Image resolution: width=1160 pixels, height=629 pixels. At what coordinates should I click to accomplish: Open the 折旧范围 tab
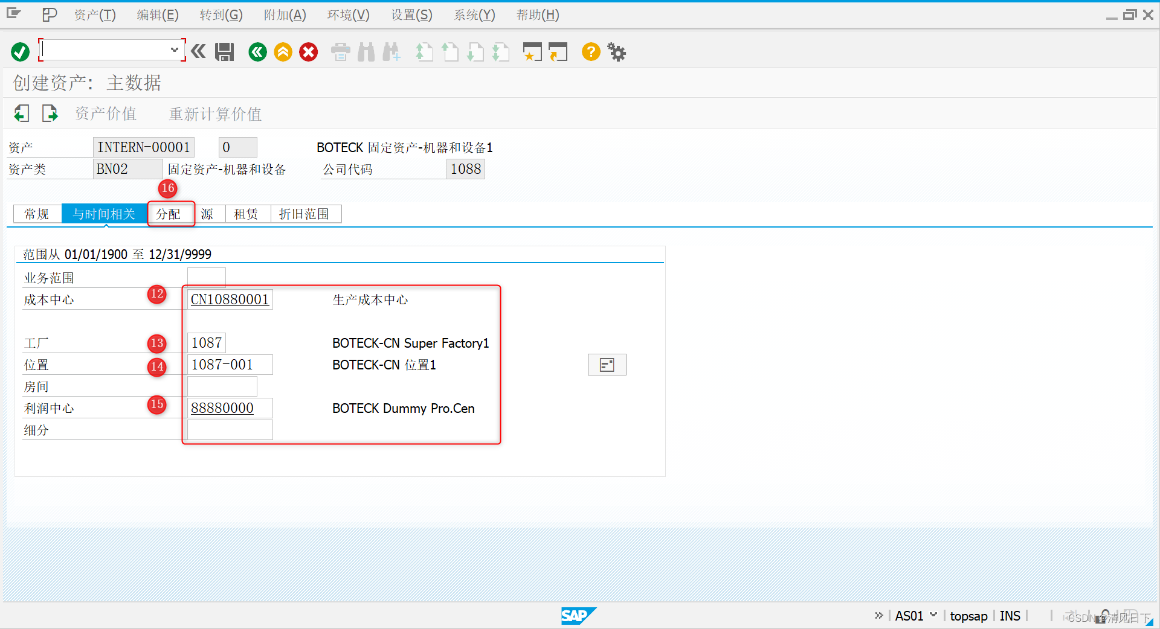[304, 214]
